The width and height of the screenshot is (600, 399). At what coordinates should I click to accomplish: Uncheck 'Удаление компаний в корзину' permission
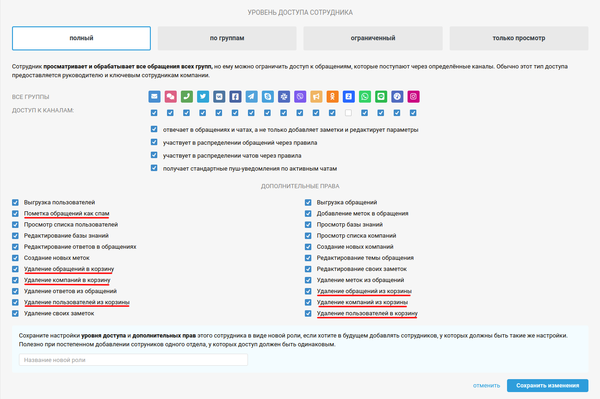15,280
